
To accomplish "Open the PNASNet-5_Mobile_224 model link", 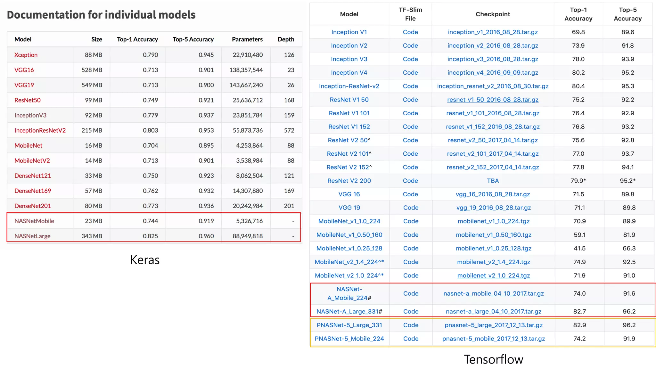I will (x=349, y=339).
